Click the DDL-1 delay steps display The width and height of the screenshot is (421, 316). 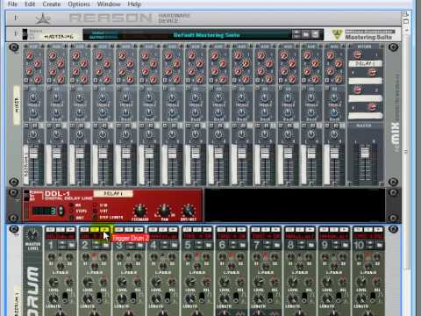pos(44,211)
